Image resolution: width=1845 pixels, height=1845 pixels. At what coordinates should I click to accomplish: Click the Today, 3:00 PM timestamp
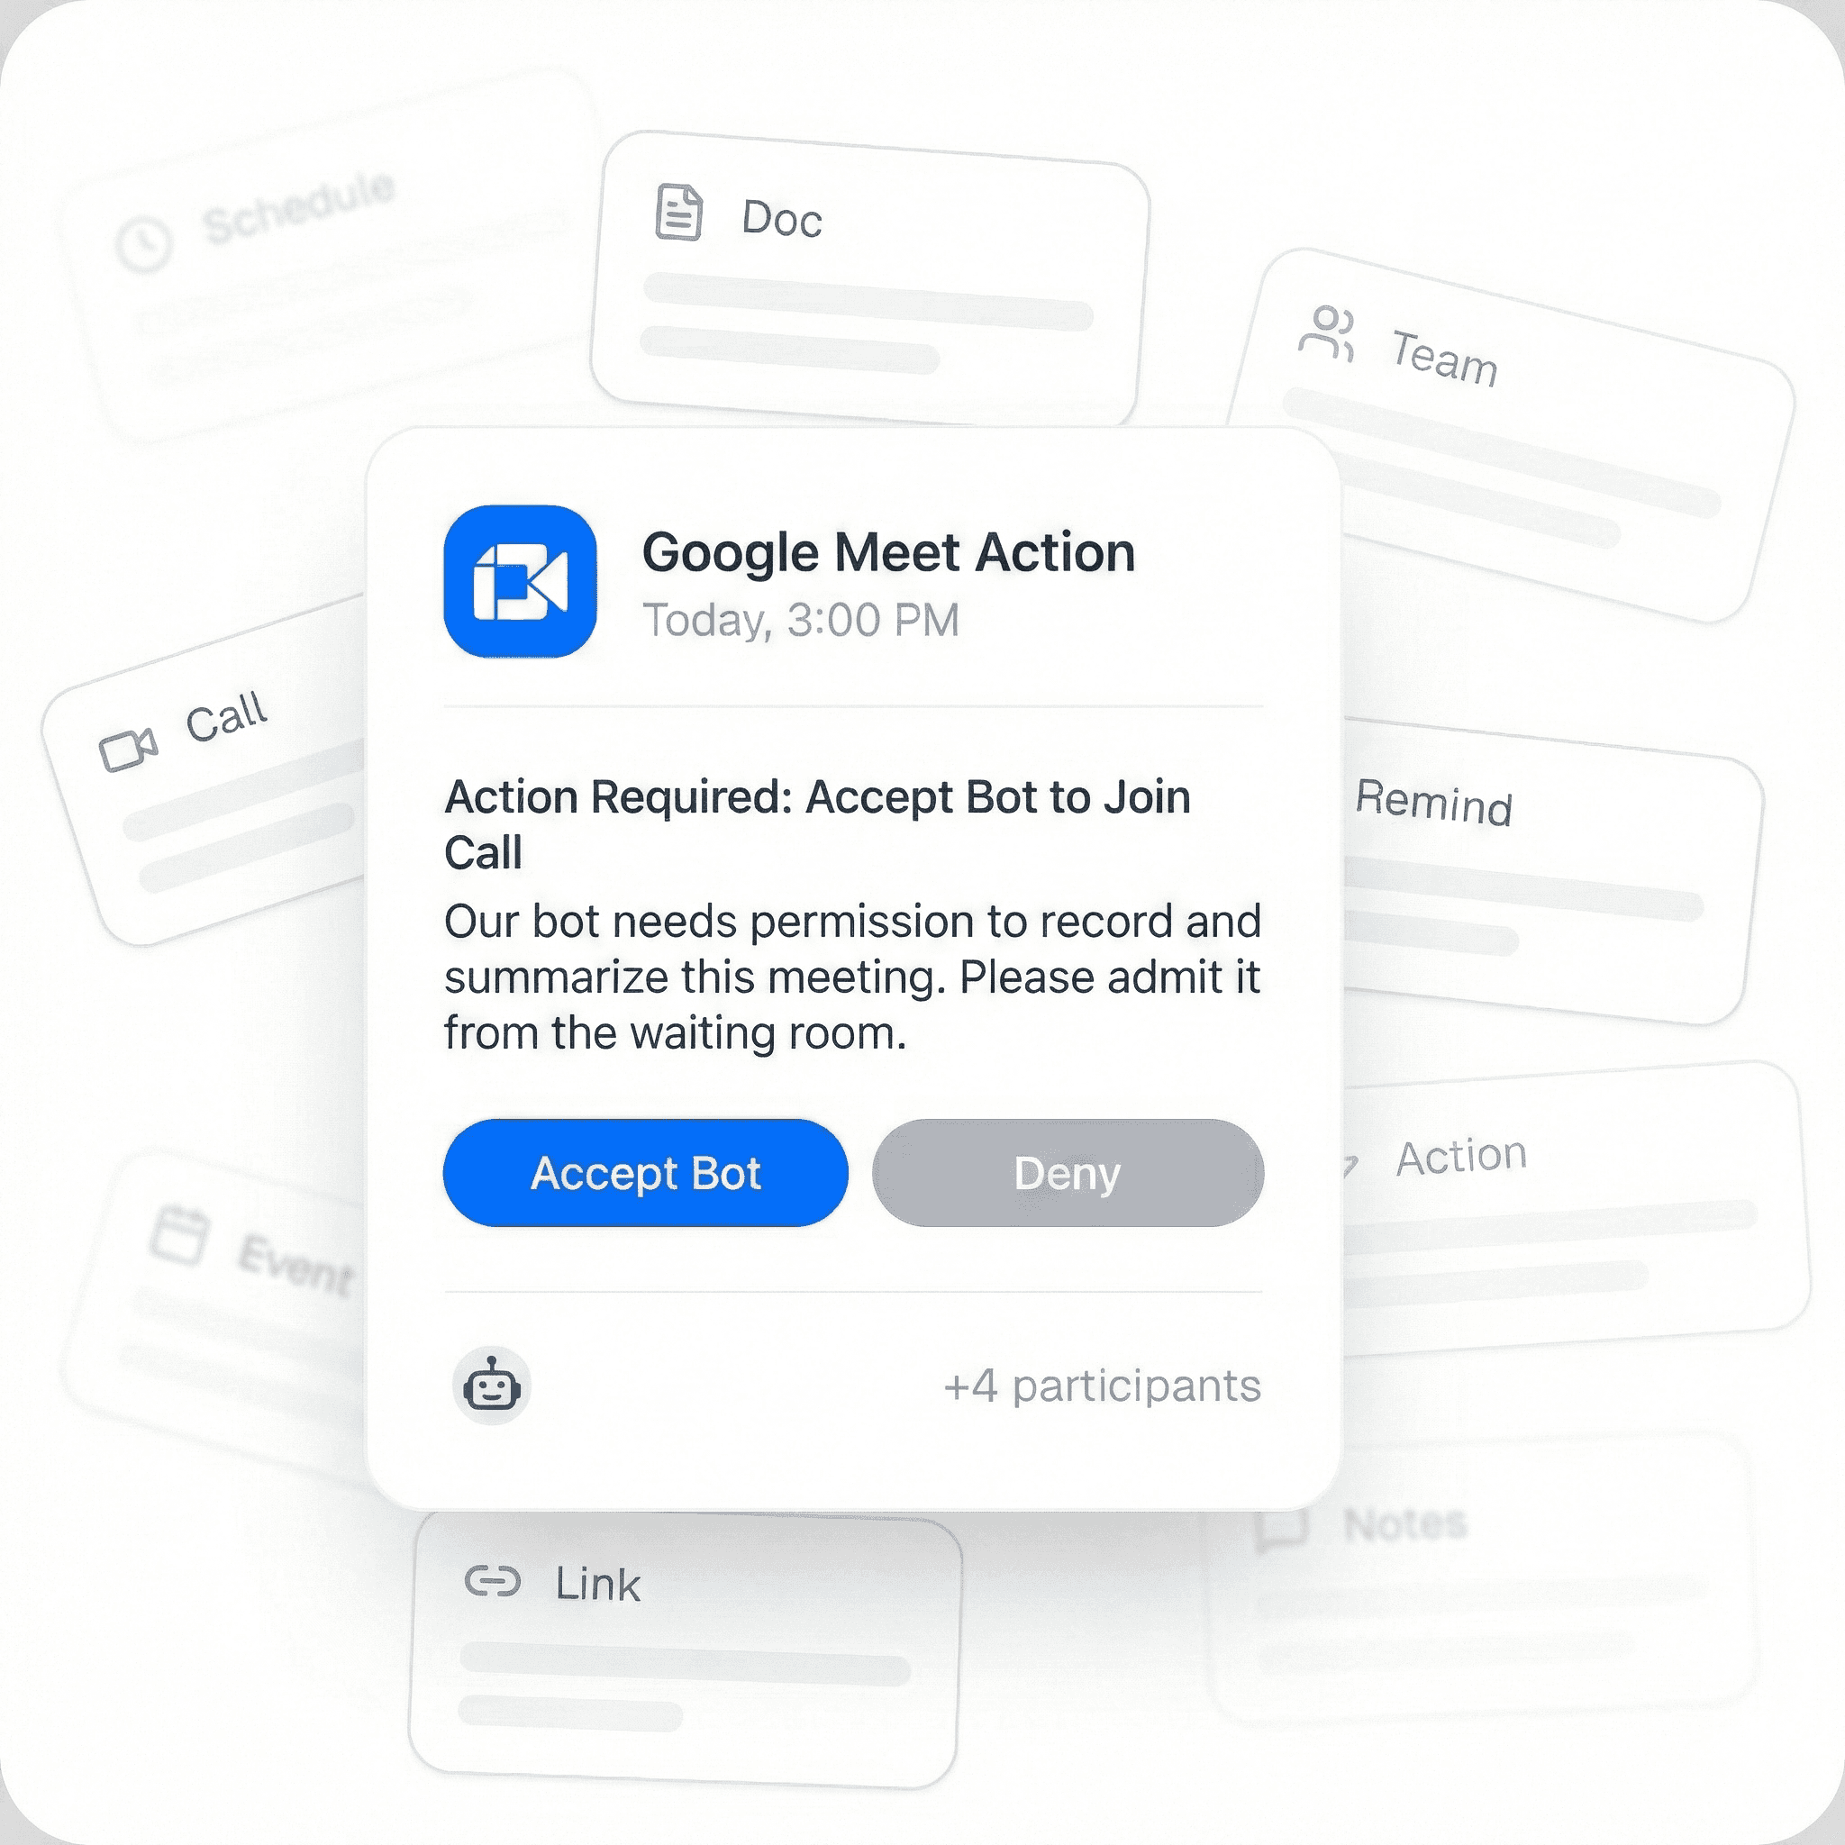(x=800, y=620)
